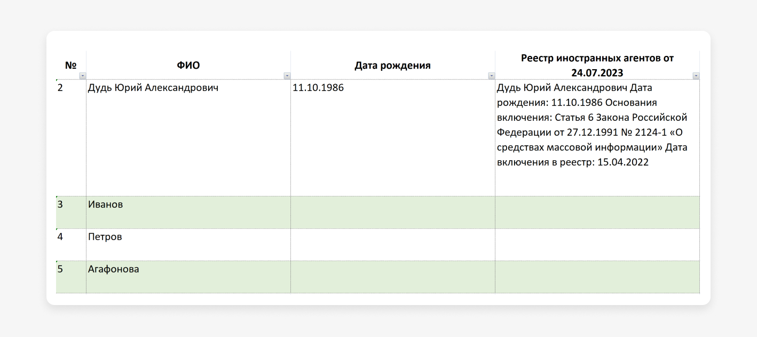Select the ФИО header cell
This screenshot has width=757, height=337.
pyautogui.click(x=188, y=65)
